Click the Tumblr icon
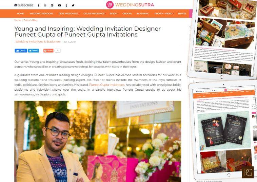The image size is (257, 182). coord(66,5)
